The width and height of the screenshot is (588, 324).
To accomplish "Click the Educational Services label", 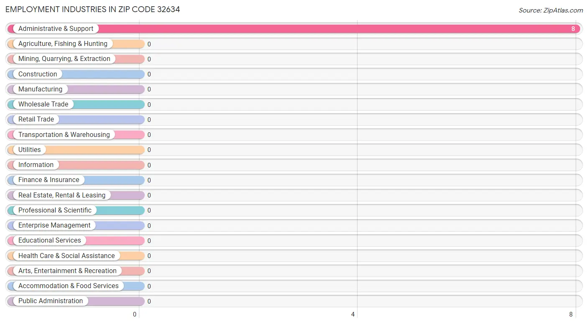I will [50, 240].
